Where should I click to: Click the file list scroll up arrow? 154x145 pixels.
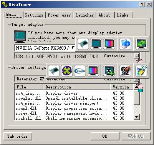tap(137, 87)
